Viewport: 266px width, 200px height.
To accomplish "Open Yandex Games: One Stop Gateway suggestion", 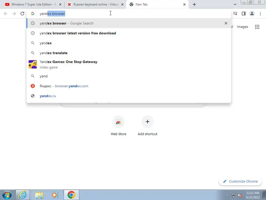I will (x=129, y=65).
